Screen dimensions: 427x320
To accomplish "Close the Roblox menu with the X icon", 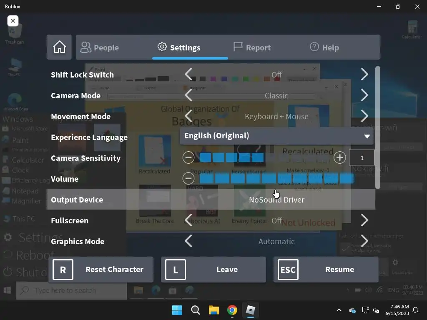I will point(13,21).
